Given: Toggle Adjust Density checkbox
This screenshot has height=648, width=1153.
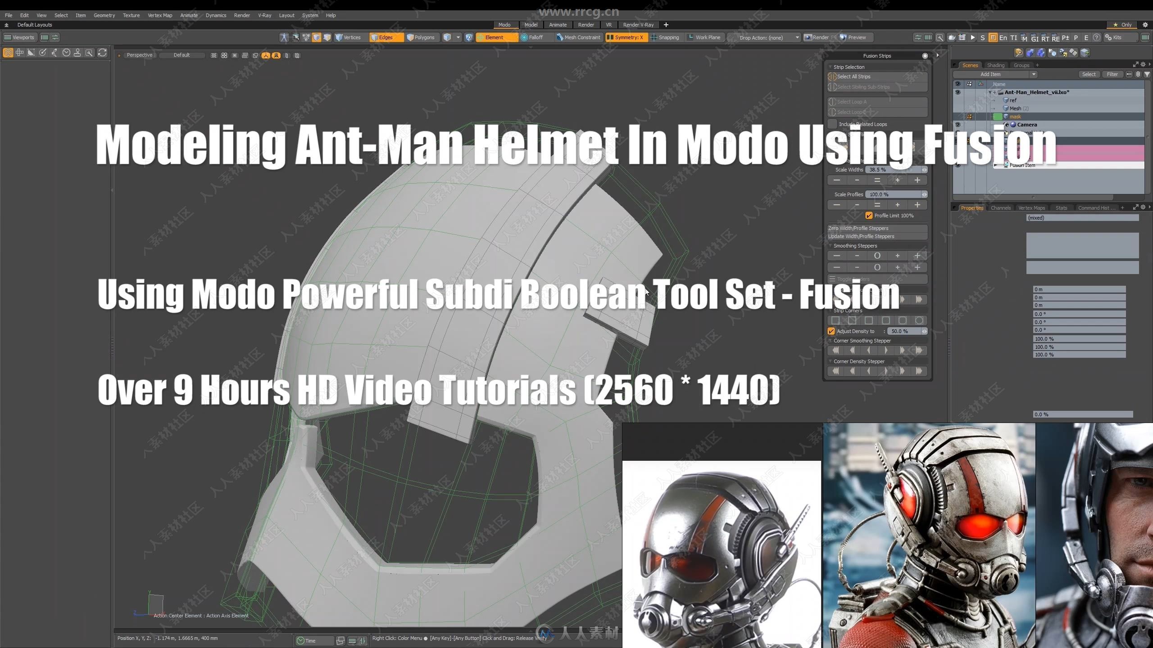Looking at the screenshot, I should click(x=831, y=331).
